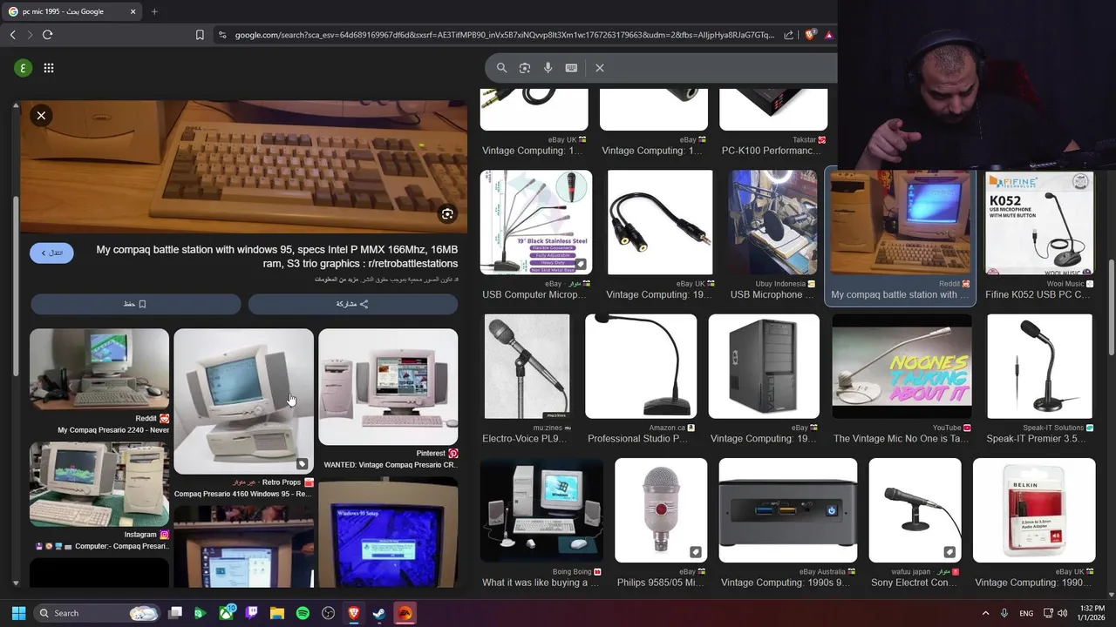The image size is (1116, 627).
Task: Open a new browser tab
Action: pyautogui.click(x=154, y=11)
